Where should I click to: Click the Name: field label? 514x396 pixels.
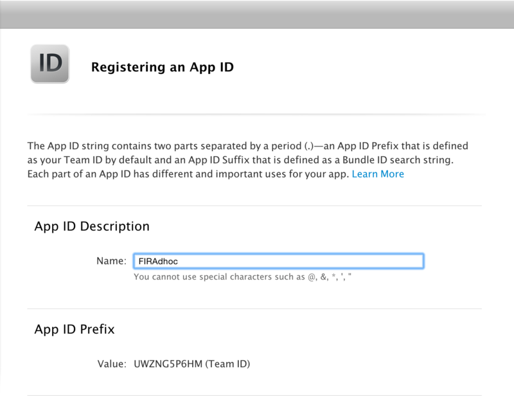(x=111, y=261)
